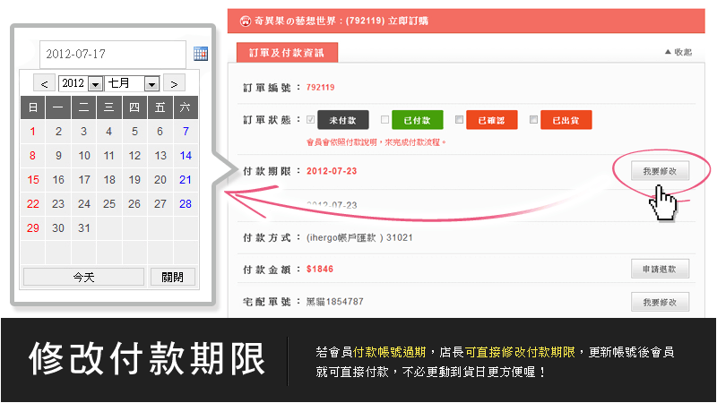The height and width of the screenshot is (403, 717).
Task: Open the 七月 month dropdown
Action: tap(151, 83)
